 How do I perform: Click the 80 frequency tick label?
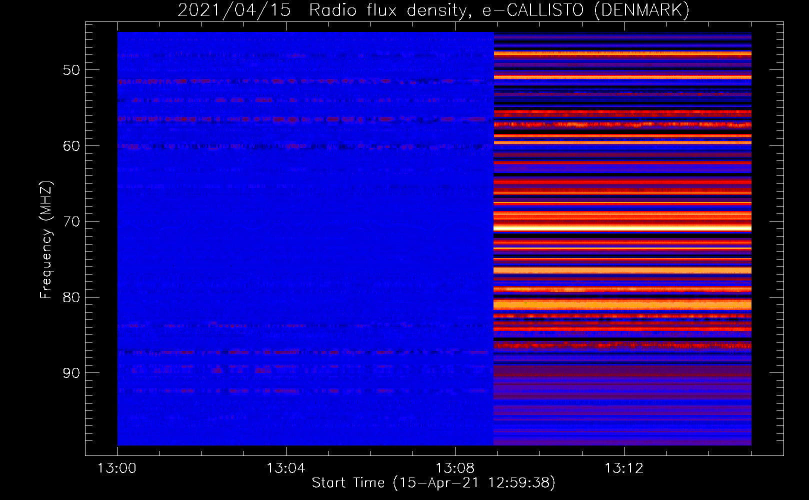pos(71,297)
